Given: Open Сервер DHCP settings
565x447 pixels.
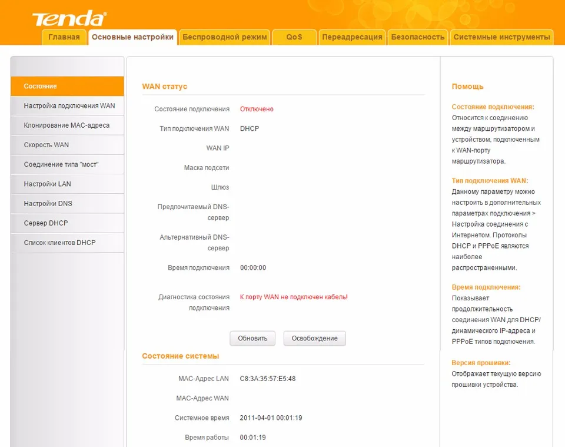Looking at the screenshot, I should point(67,223).
